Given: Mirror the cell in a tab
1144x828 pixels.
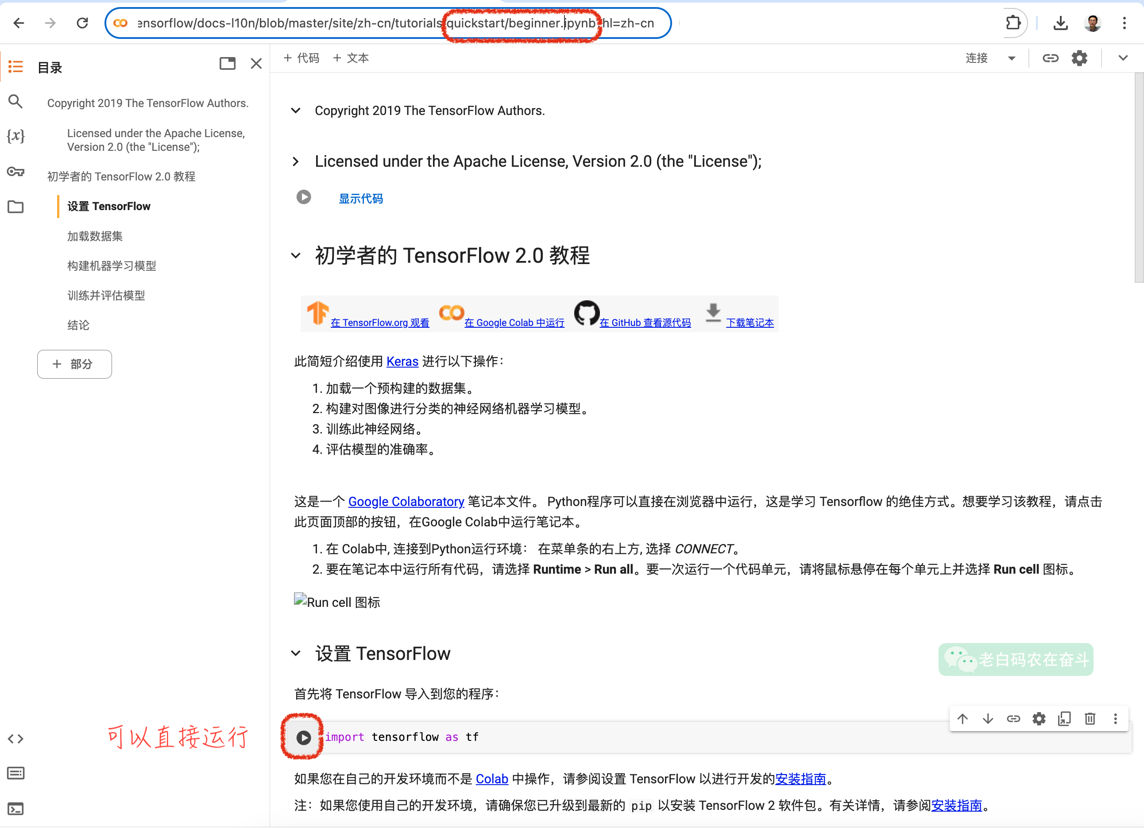Looking at the screenshot, I should 1064,719.
